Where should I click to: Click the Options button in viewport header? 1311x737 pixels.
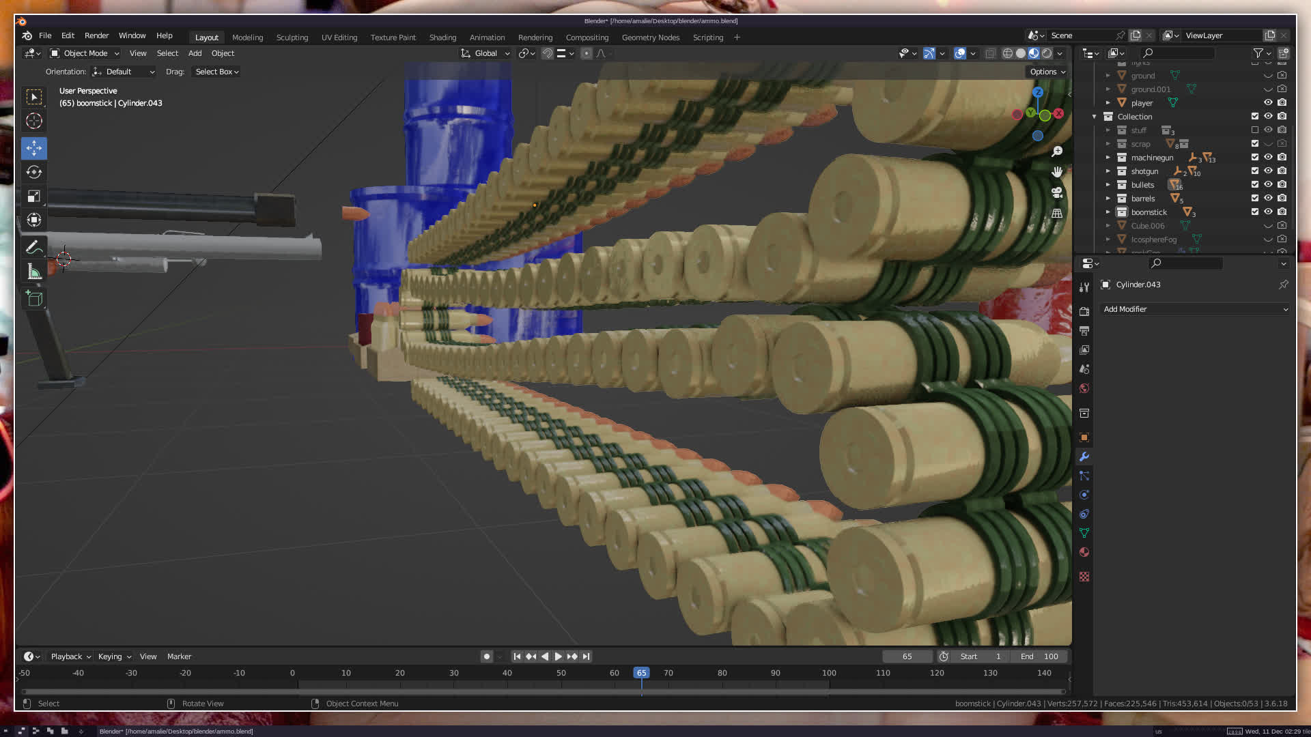(1047, 72)
